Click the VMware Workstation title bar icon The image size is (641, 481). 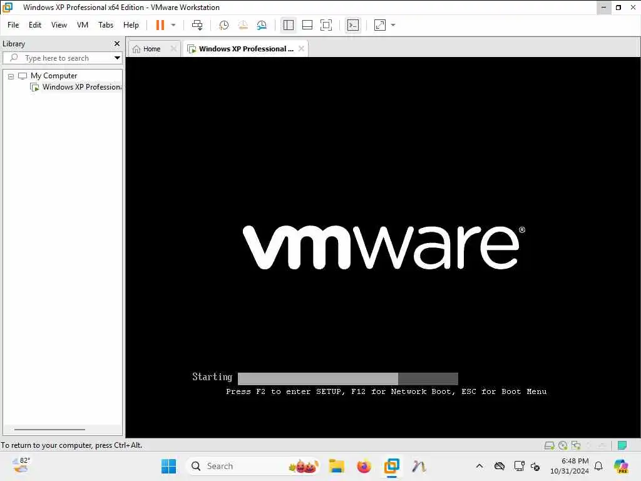(8, 7)
